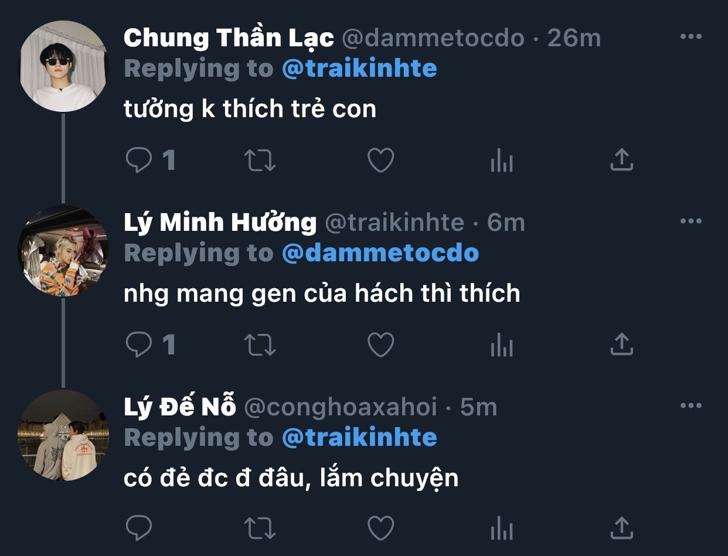Retweet Chung Thần Lạc's tweet
Viewport: 728px width, 556px height.
pos(260,160)
